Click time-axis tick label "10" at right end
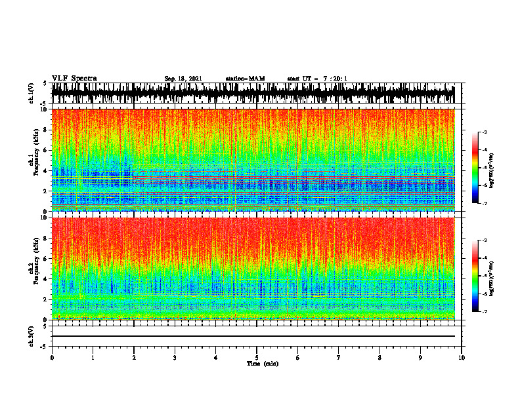Screen dimensions: 520x401 point(462,358)
